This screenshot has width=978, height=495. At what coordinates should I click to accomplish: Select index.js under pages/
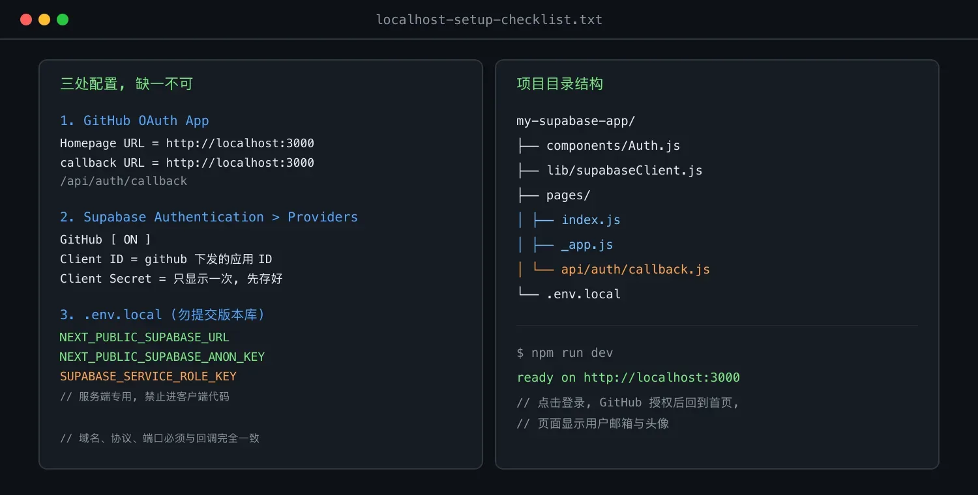click(x=591, y=220)
